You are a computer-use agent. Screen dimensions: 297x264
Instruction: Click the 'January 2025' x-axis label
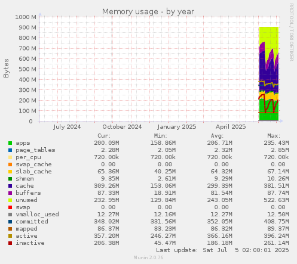click(177, 127)
